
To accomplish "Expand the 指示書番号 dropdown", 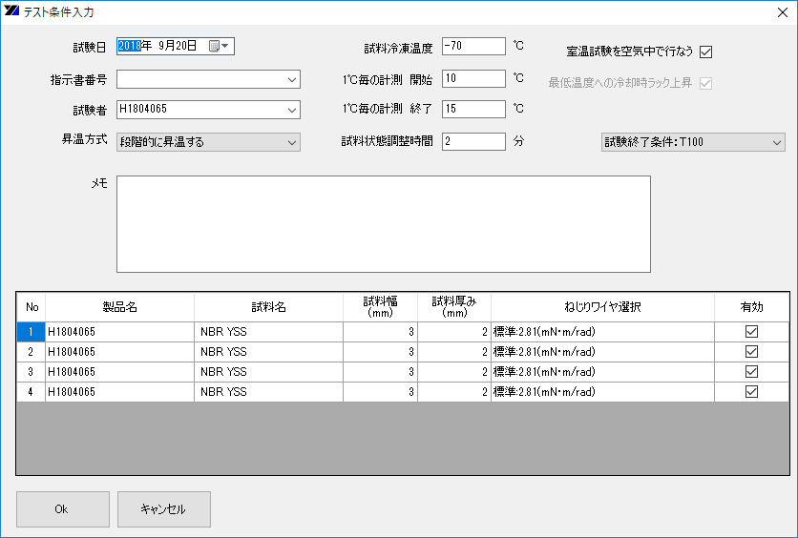I will [x=291, y=79].
